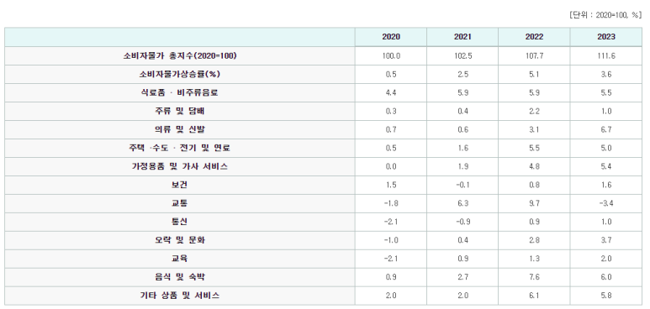Image resolution: width=650 pixels, height=309 pixels.
Task: Select row label '식료품 · 비주류음료'
Action: click(x=180, y=92)
